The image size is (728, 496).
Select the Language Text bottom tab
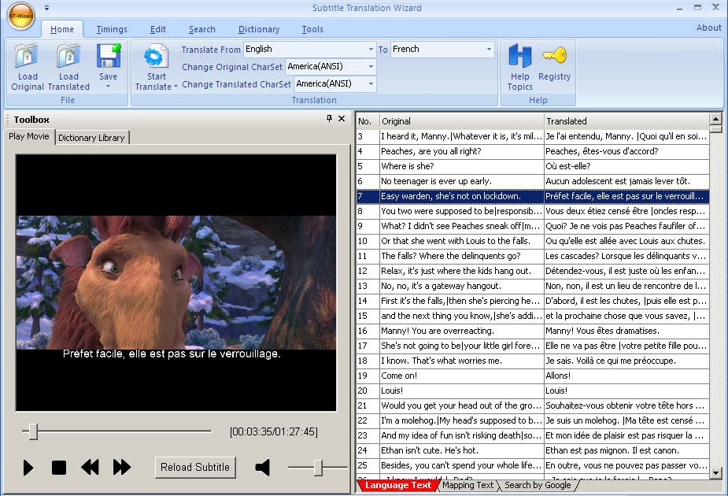pos(398,485)
